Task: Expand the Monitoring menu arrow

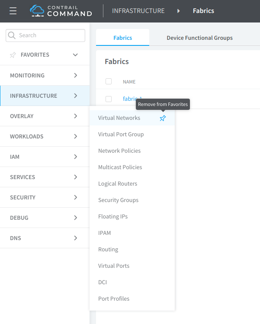Action: tap(75, 75)
